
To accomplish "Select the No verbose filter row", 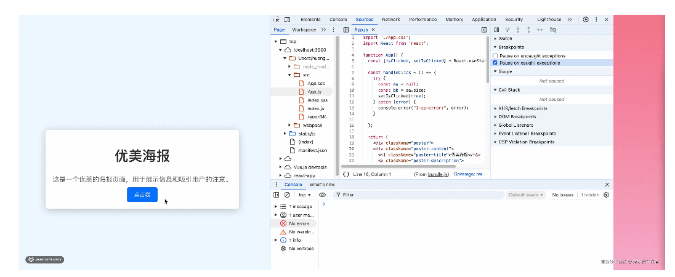I will 293,249.
